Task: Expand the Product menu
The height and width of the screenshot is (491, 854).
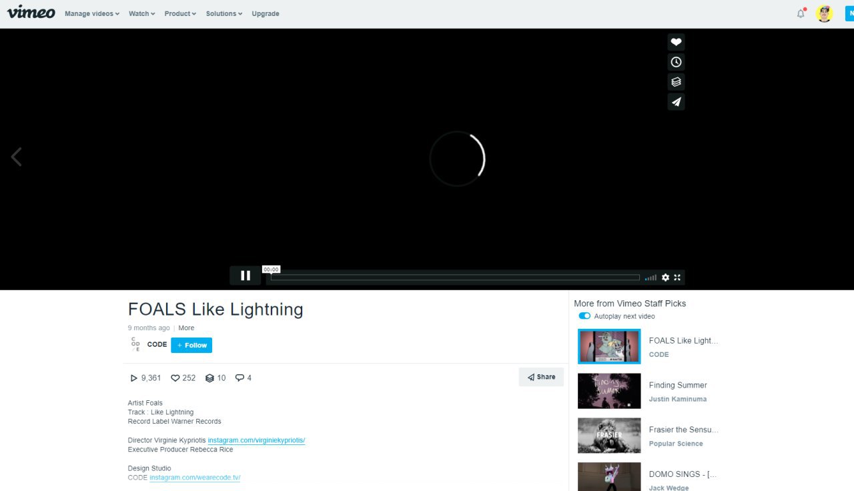Action: [x=180, y=13]
